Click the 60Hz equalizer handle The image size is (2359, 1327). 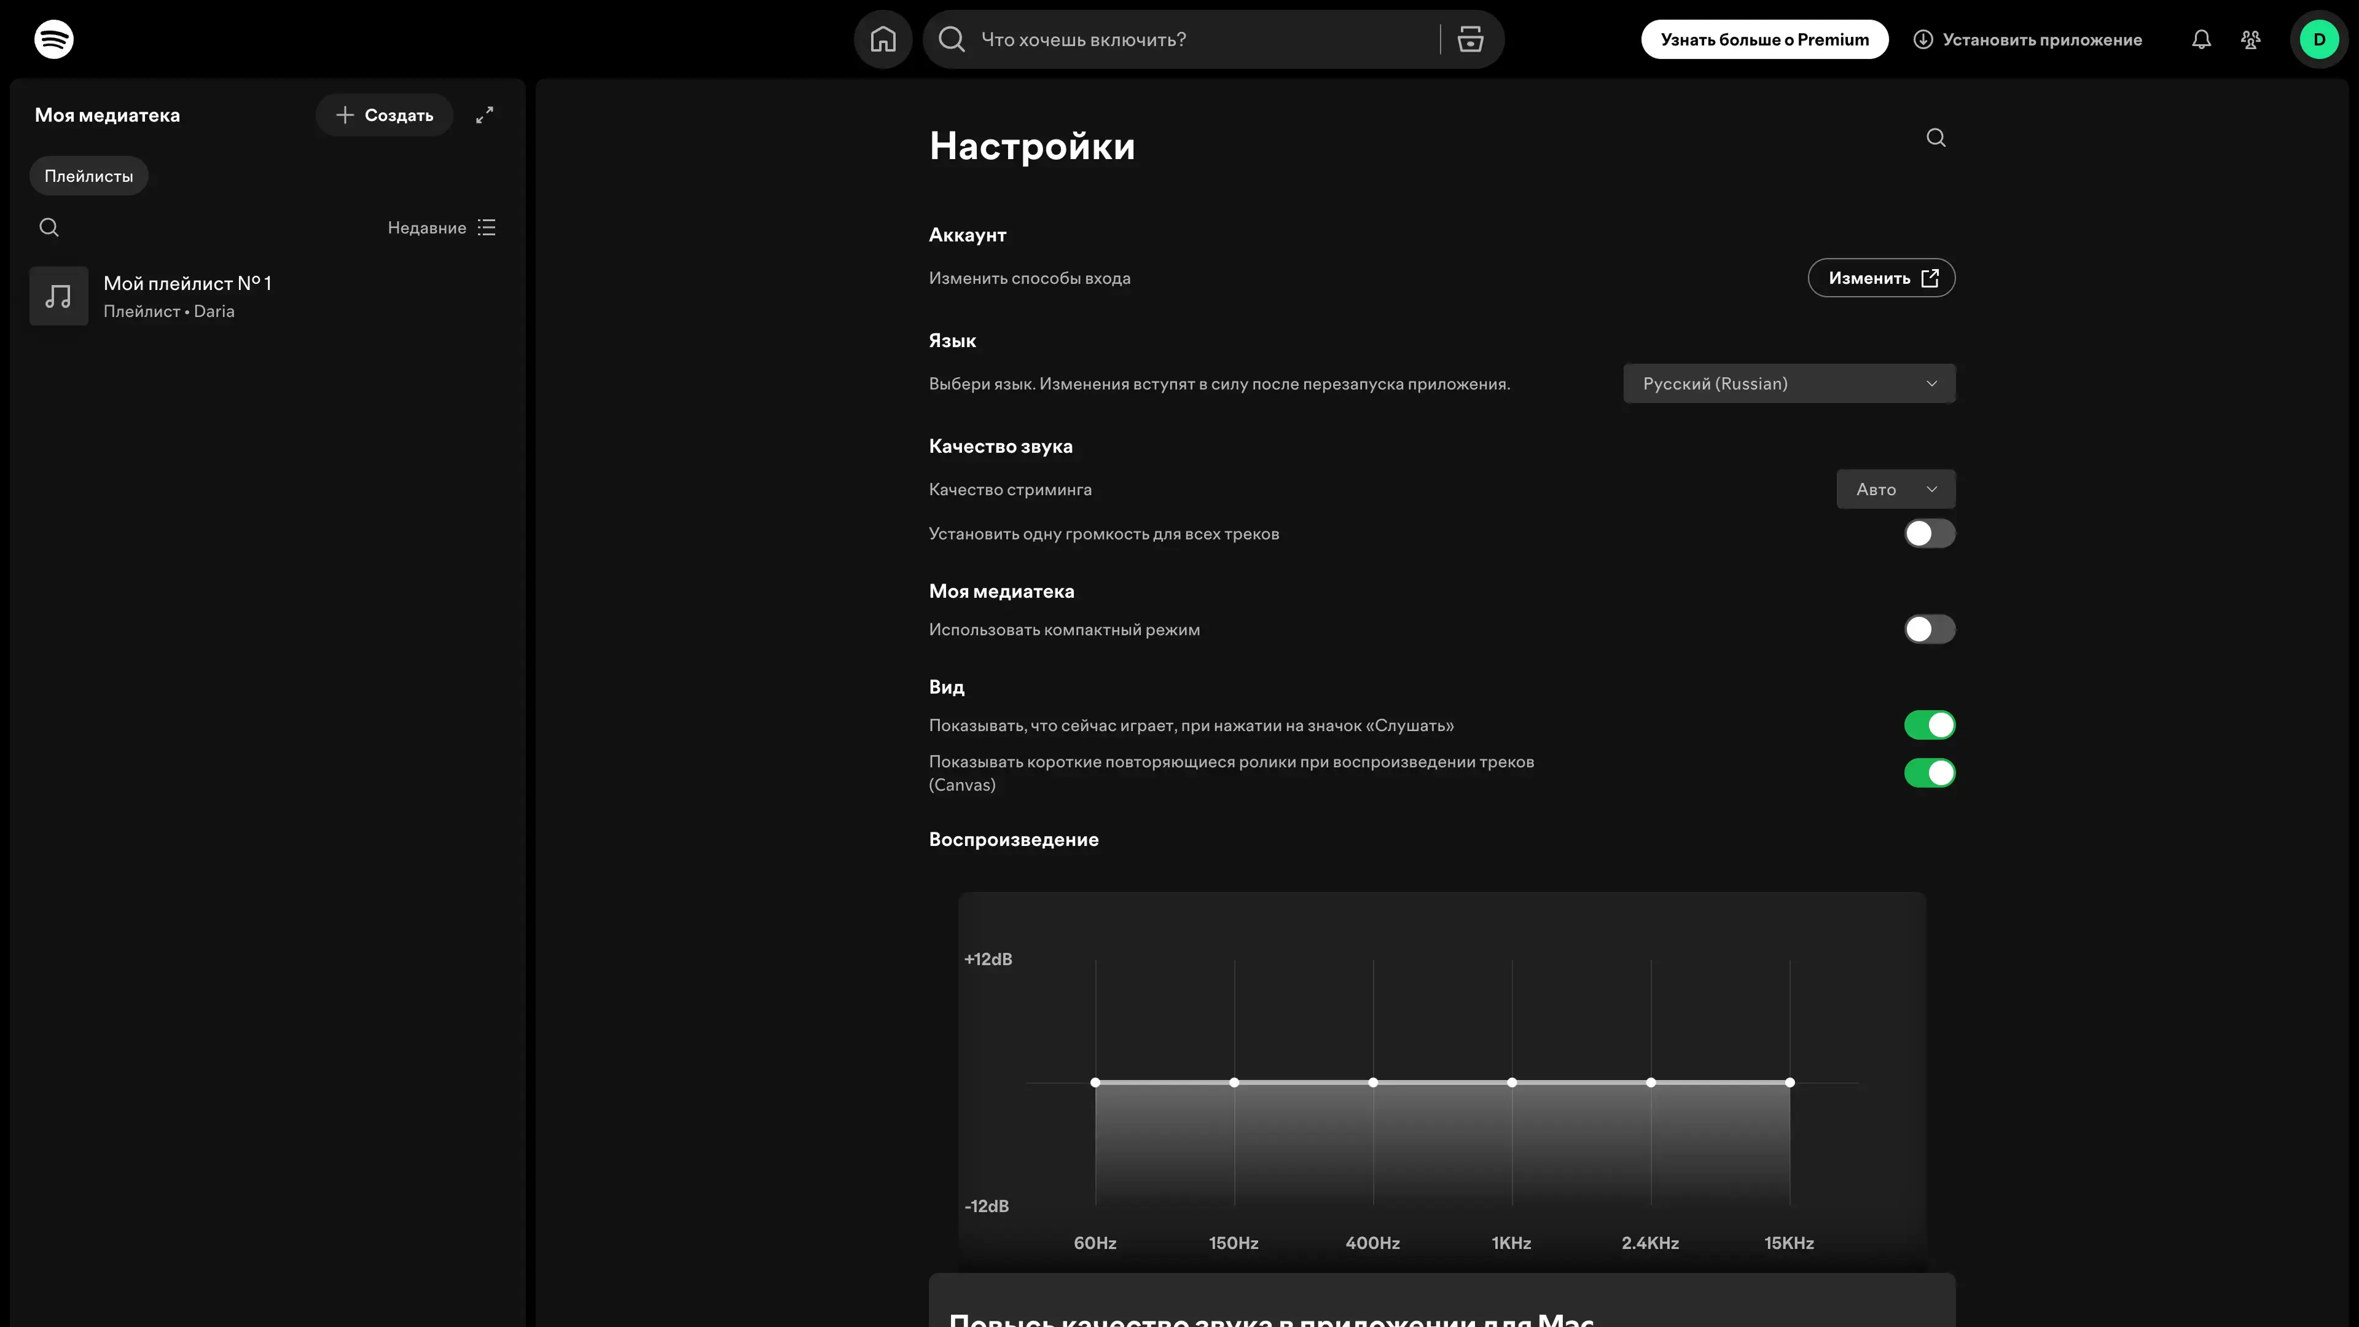pos(1095,1082)
